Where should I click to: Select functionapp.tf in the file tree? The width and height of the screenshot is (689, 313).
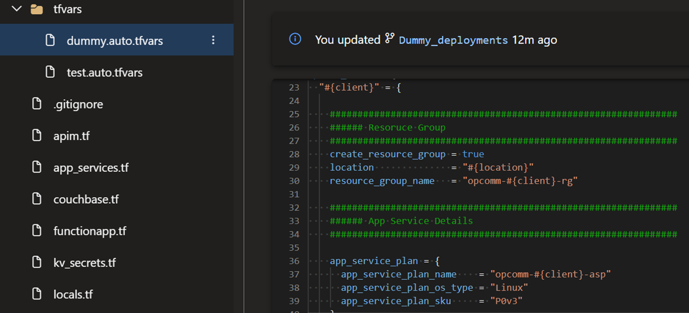[90, 231]
